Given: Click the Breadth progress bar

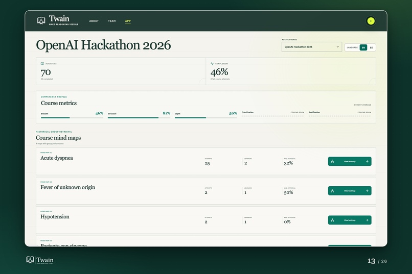Looking at the screenshot, I should tap(72, 118).
